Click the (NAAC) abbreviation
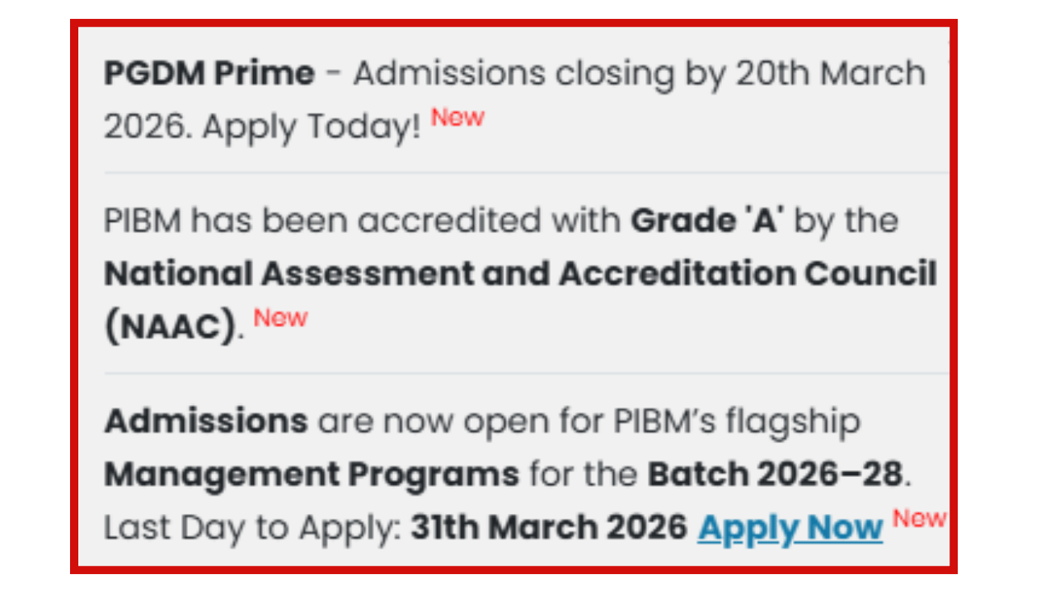The width and height of the screenshot is (1055, 593). point(171,328)
